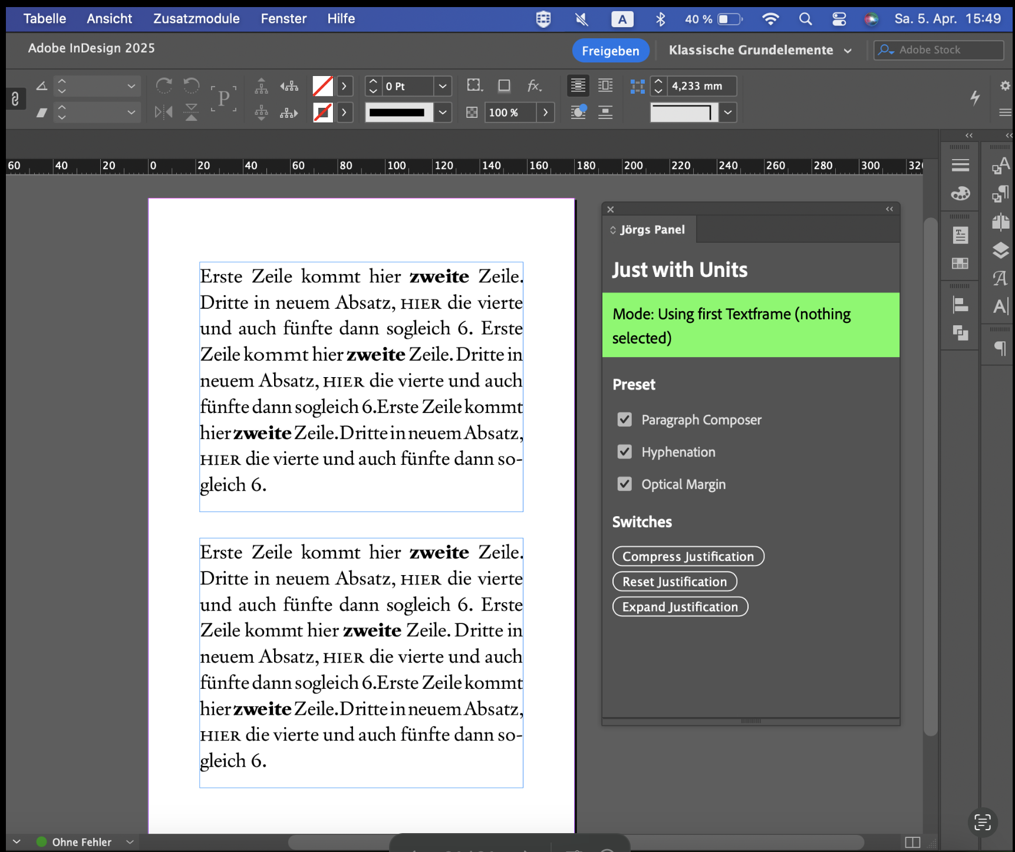
Task: Open the Layers panel icon
Action: point(1000,250)
